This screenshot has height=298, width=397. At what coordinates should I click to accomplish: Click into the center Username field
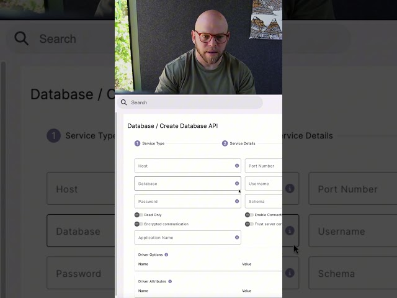(264, 184)
